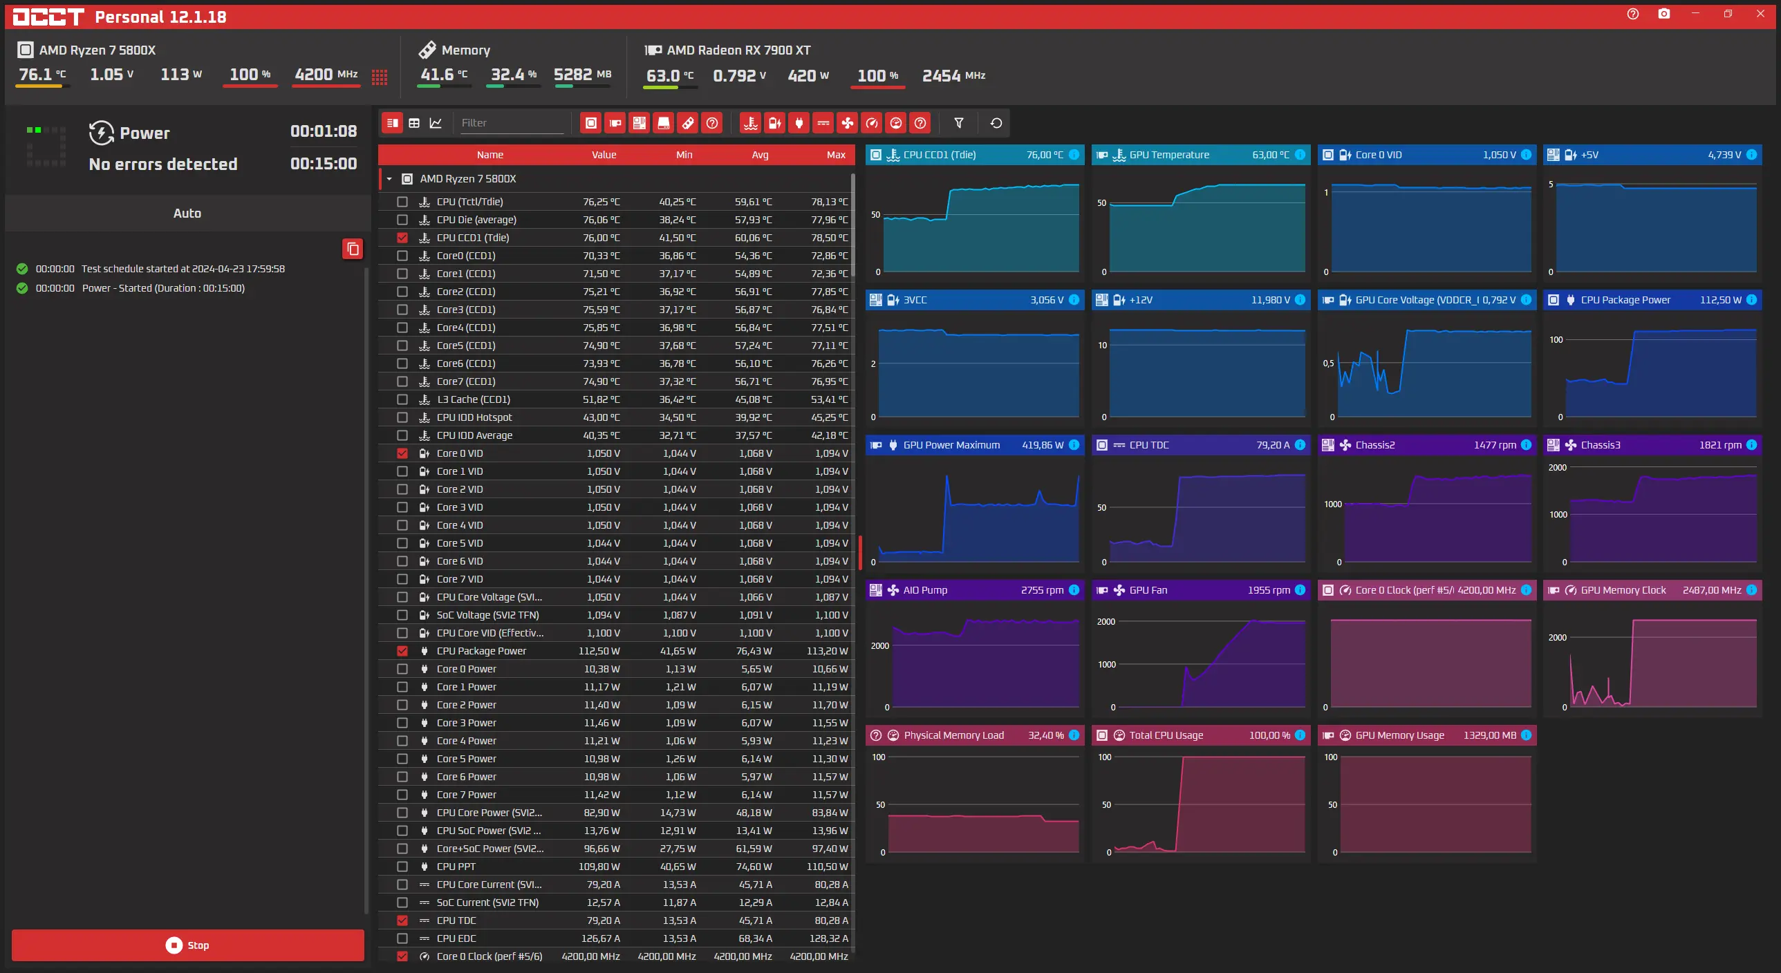The image size is (1781, 973).
Task: Check the L3 Cache (CCD1) checkbox
Action: point(402,399)
